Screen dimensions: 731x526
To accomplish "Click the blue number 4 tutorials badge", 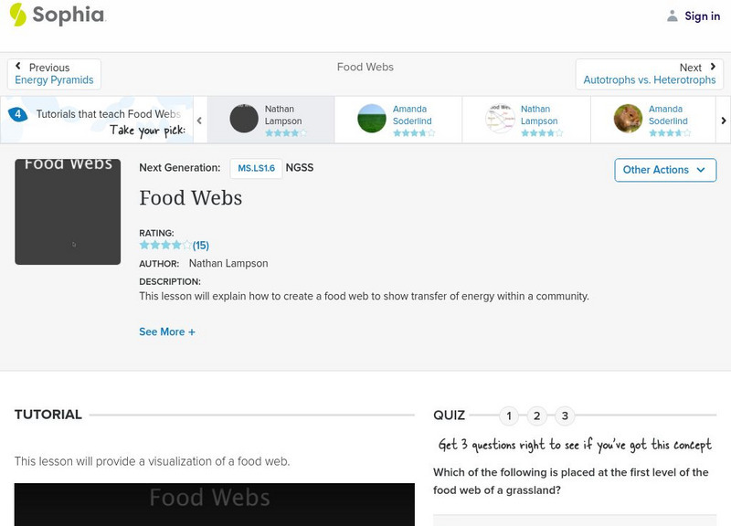I will tap(17, 114).
